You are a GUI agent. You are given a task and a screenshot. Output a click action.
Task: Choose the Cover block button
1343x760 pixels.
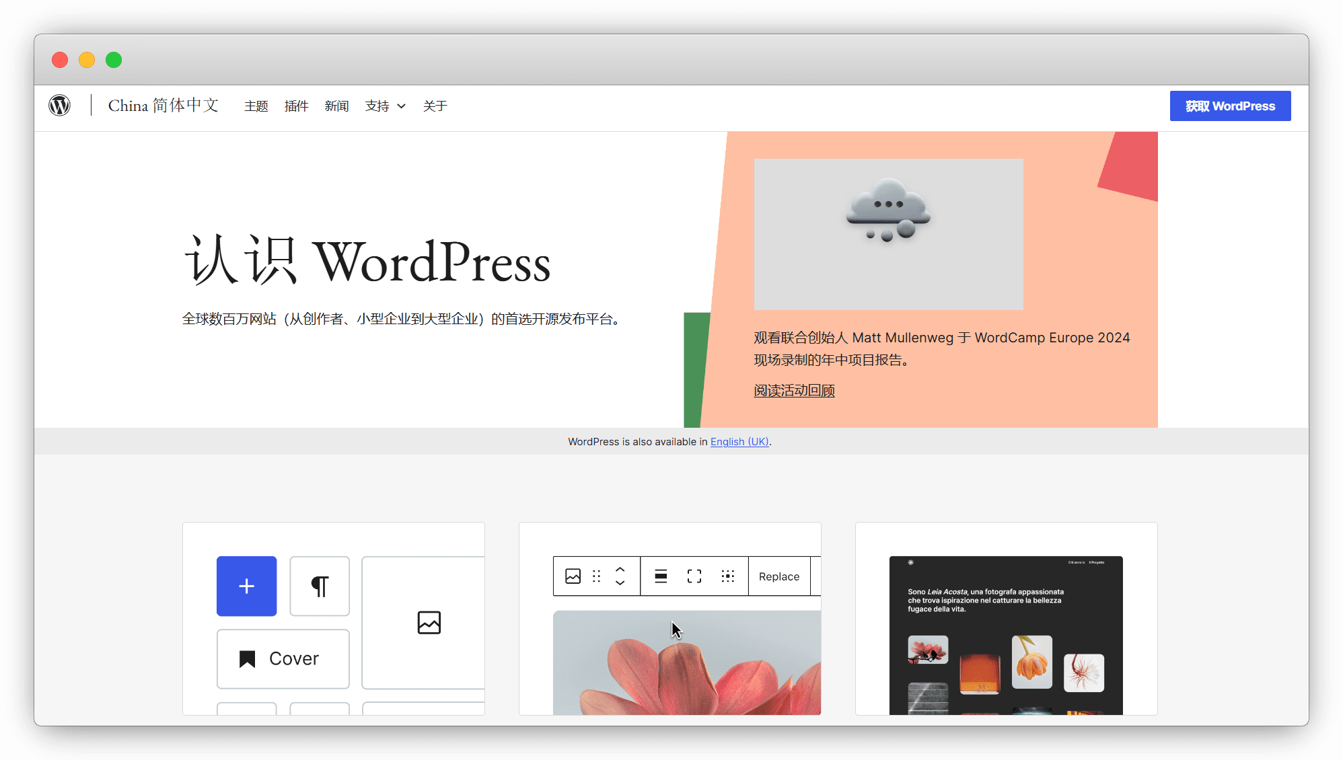click(283, 658)
